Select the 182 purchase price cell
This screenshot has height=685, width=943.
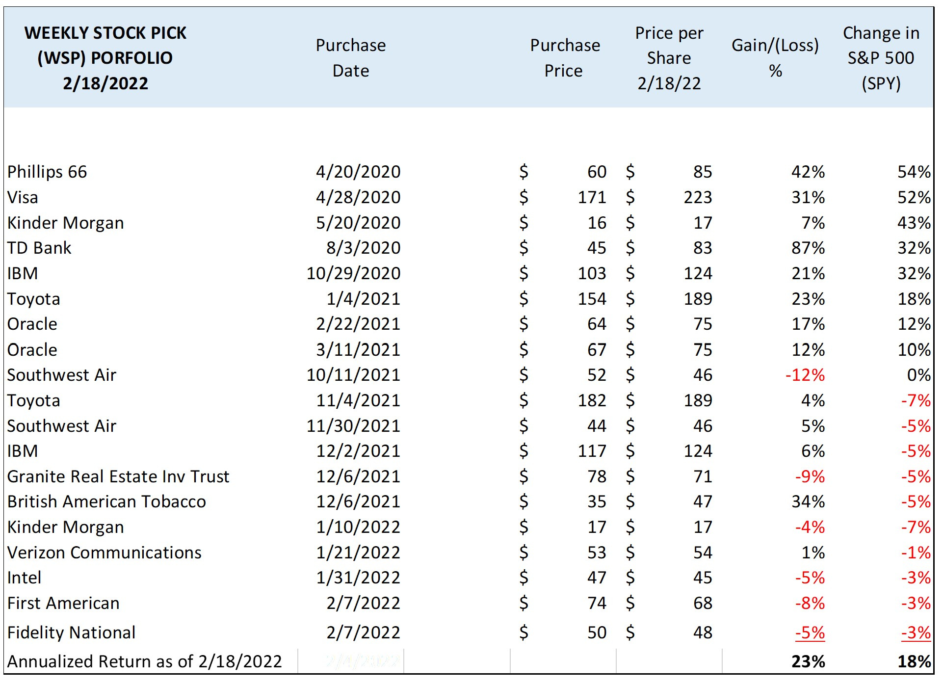[x=592, y=400]
